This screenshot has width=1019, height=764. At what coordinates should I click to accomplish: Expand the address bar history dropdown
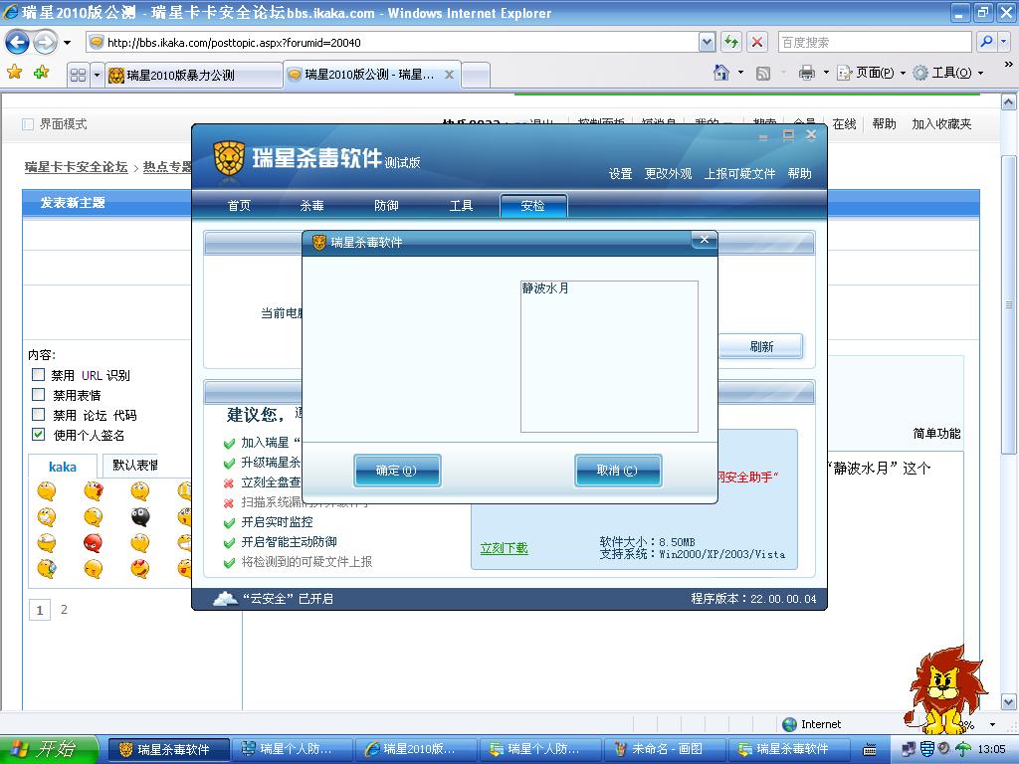(x=708, y=42)
